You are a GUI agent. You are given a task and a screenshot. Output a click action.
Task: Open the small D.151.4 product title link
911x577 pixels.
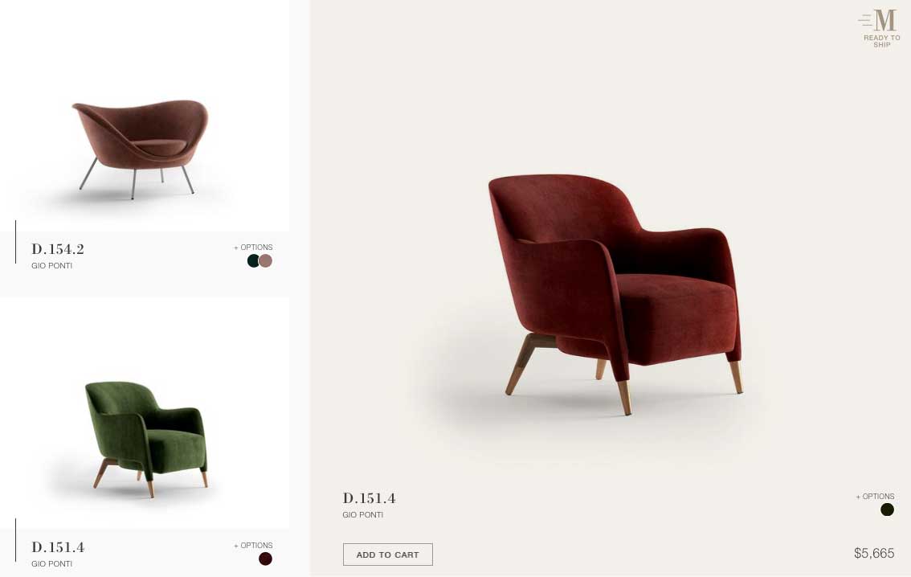(x=58, y=546)
